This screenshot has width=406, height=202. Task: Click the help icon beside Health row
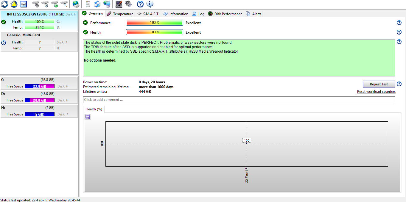tap(399, 32)
